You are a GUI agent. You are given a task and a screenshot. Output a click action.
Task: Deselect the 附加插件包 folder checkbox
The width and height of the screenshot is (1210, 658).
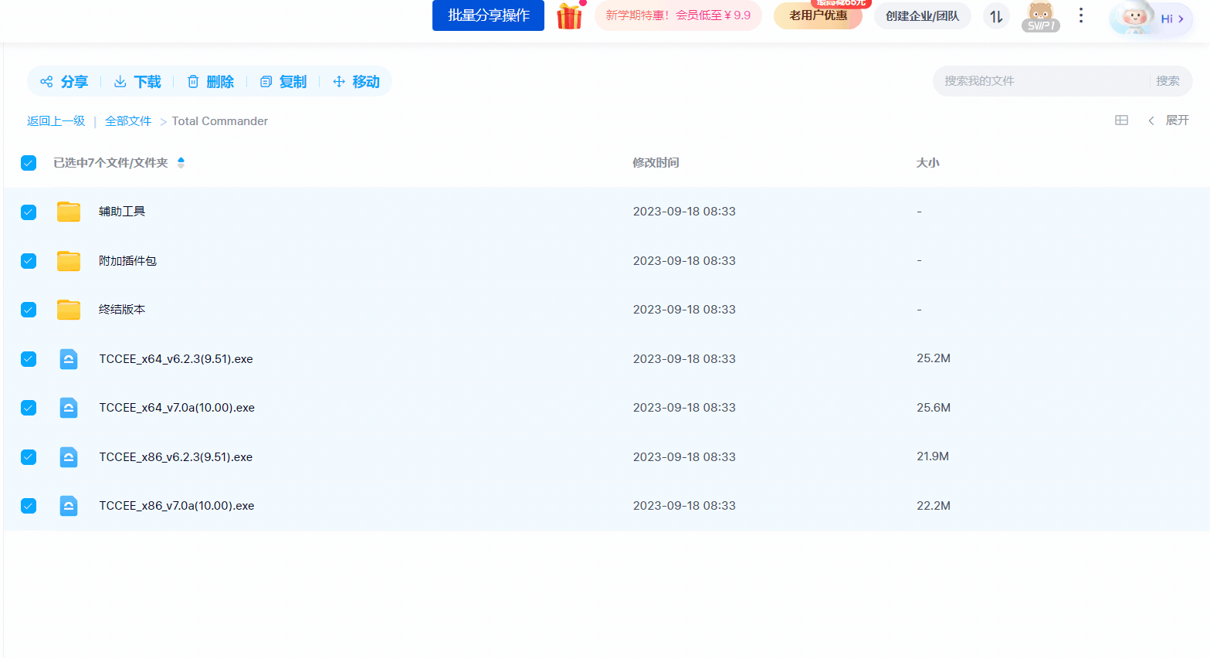[29, 261]
